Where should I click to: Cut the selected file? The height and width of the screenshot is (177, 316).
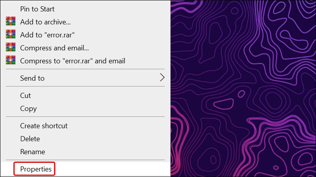click(25, 95)
